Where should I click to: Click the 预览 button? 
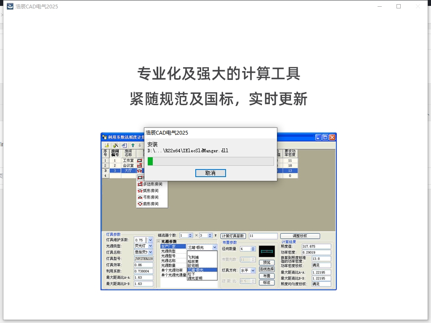pos(266,262)
